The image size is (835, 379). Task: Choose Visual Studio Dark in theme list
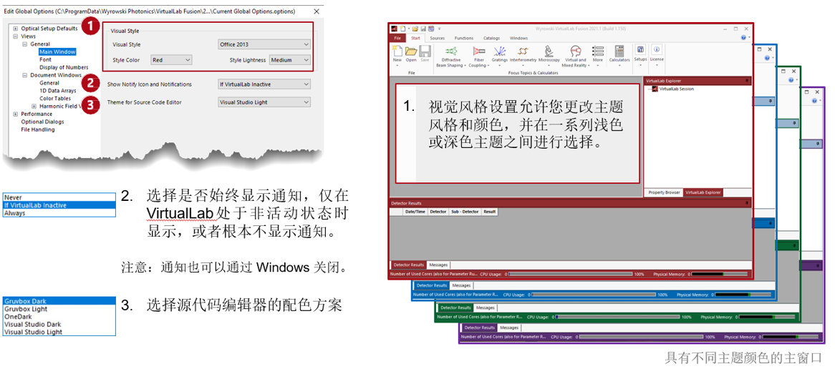click(59, 324)
